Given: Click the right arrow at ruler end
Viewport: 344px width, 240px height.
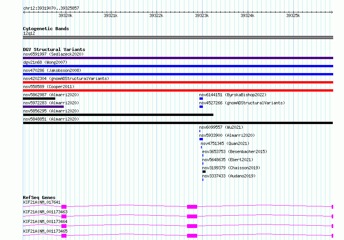Looking at the screenshot, I should point(332,12).
